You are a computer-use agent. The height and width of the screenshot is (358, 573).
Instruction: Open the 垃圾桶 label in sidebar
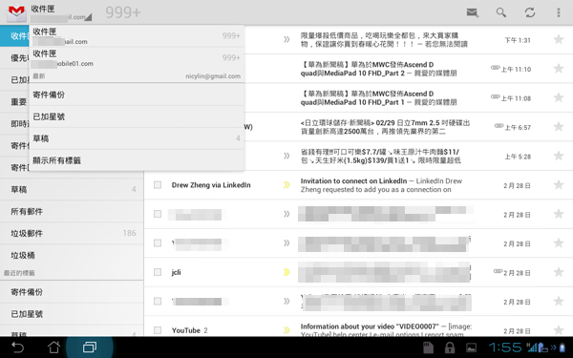click(x=72, y=255)
